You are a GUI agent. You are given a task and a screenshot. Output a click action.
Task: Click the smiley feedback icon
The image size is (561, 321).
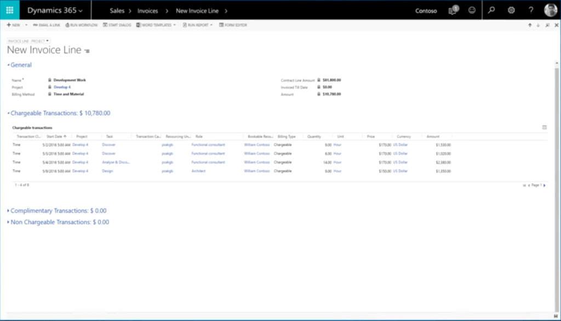click(x=472, y=10)
